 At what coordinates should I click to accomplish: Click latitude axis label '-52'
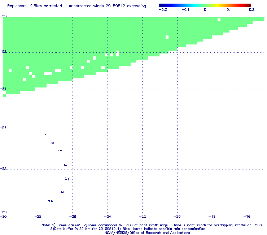tap(3, 52)
